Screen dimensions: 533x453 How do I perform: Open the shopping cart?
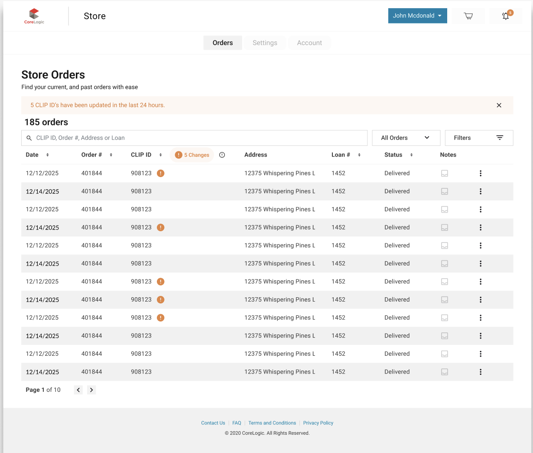pyautogui.click(x=468, y=16)
